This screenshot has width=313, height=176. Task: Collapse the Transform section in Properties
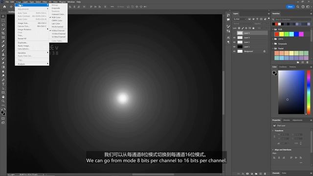[x=273, y=131]
